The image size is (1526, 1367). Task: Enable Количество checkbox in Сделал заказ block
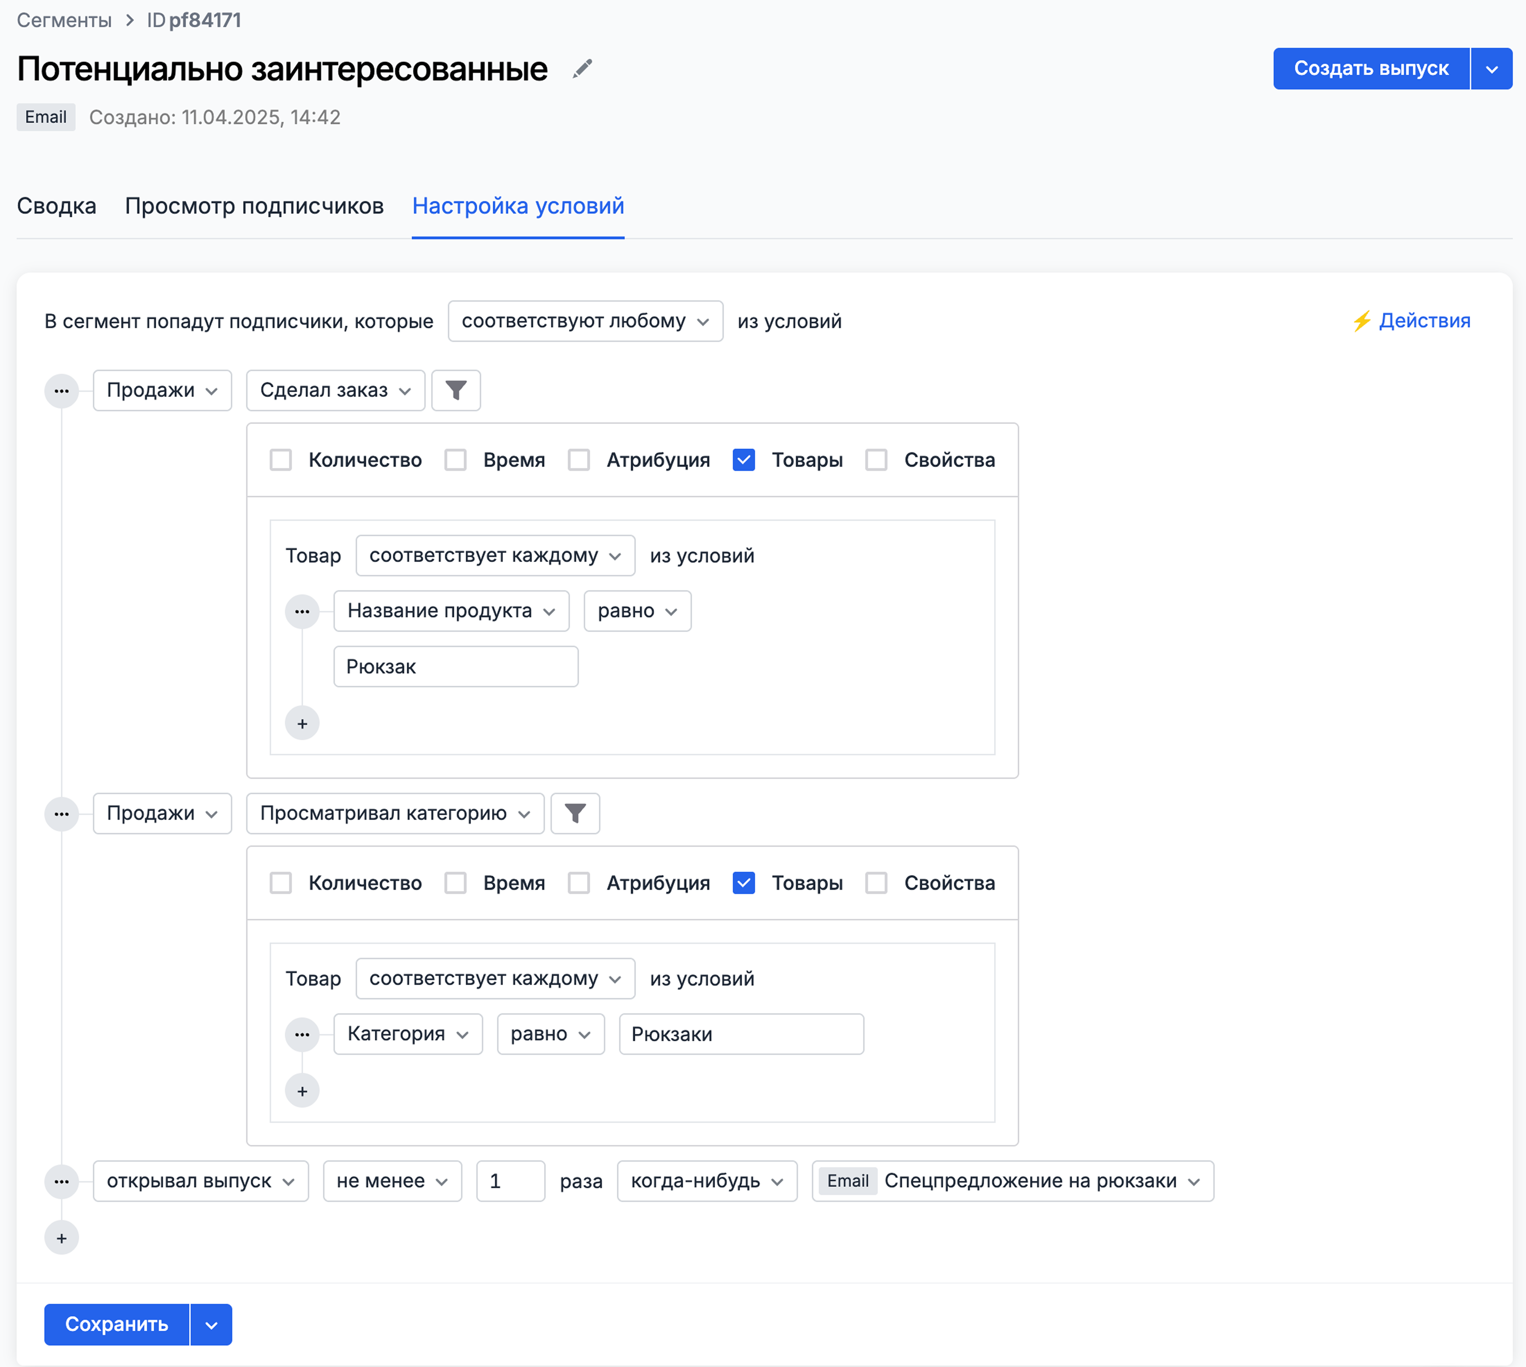pyautogui.click(x=281, y=460)
